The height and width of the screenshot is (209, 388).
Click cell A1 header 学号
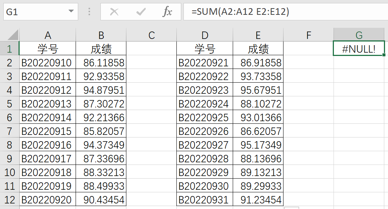coord(48,49)
